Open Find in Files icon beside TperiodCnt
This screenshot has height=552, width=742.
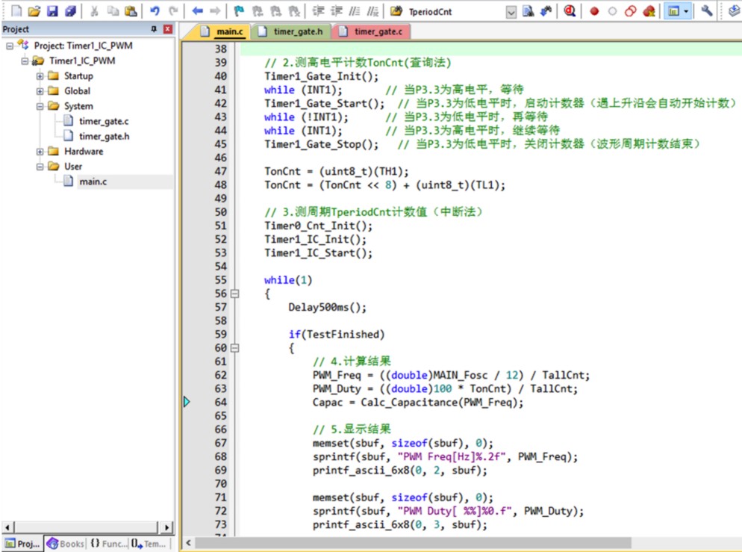(x=396, y=11)
